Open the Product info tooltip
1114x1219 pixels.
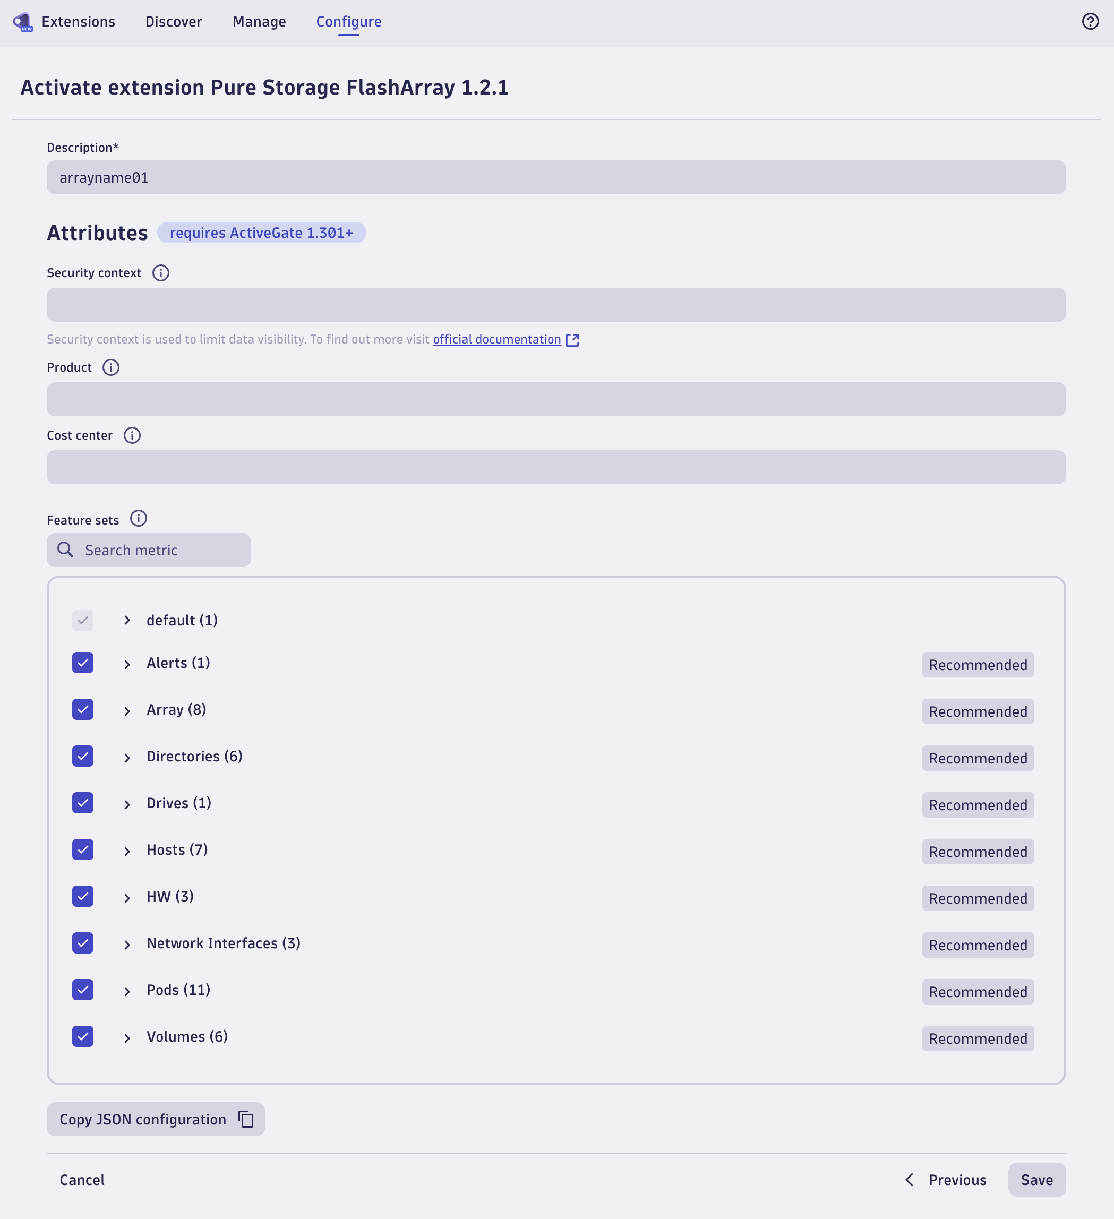tap(110, 367)
